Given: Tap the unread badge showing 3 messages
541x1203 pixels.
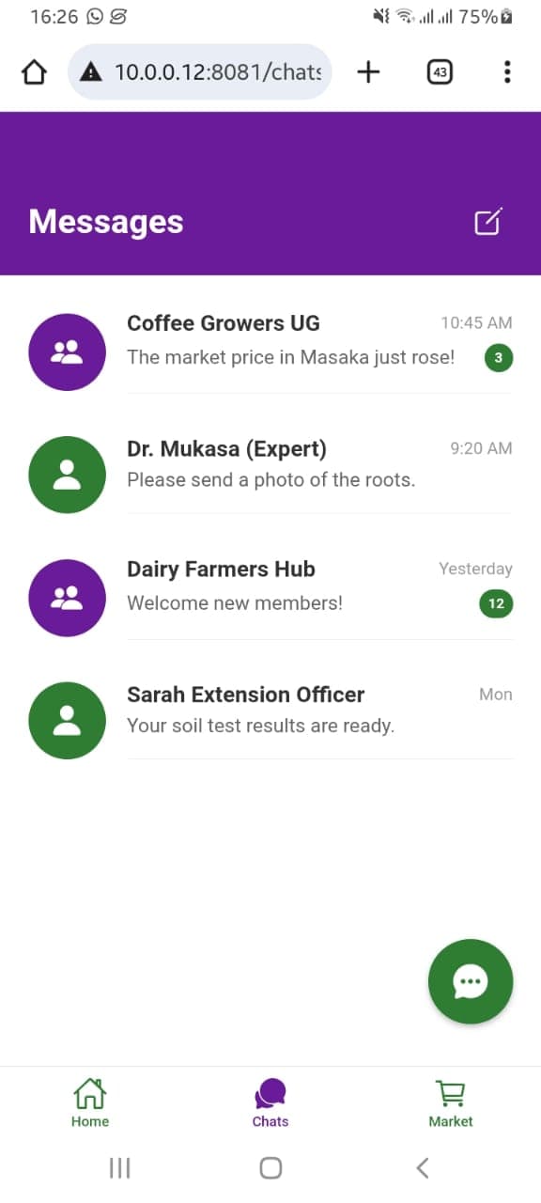Looking at the screenshot, I should [x=498, y=358].
